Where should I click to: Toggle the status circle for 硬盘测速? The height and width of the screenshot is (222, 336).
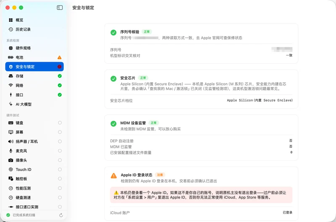(60, 197)
